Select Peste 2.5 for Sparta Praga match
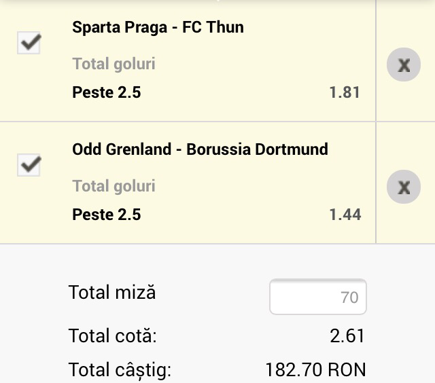Screen dimensions: 435x383 click(x=107, y=92)
